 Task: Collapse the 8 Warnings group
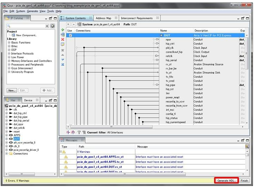(x=60, y=152)
